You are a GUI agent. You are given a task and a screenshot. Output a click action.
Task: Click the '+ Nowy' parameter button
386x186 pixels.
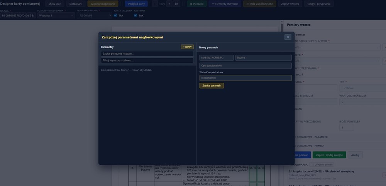pos(187,47)
